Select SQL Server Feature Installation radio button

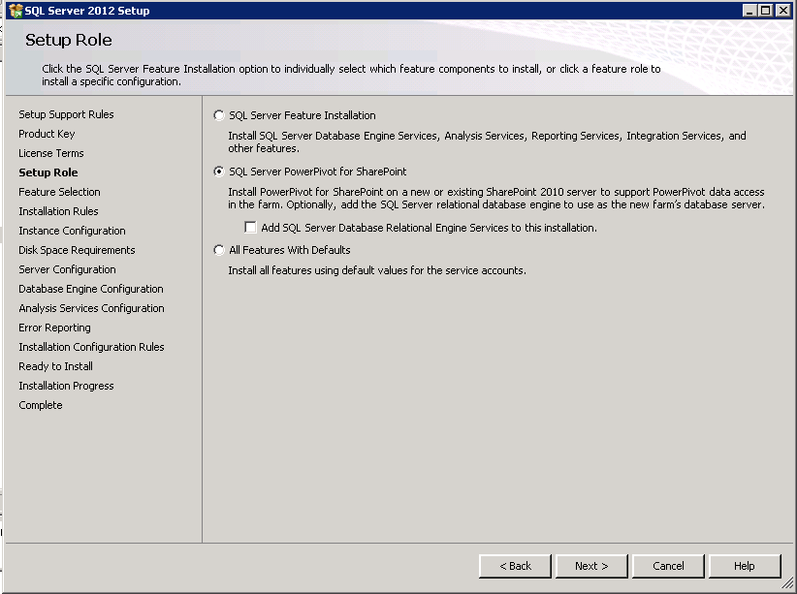218,115
